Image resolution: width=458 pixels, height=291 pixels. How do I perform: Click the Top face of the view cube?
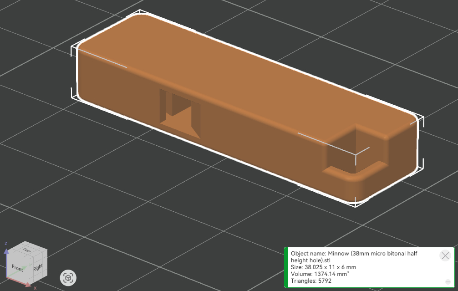(x=27, y=250)
